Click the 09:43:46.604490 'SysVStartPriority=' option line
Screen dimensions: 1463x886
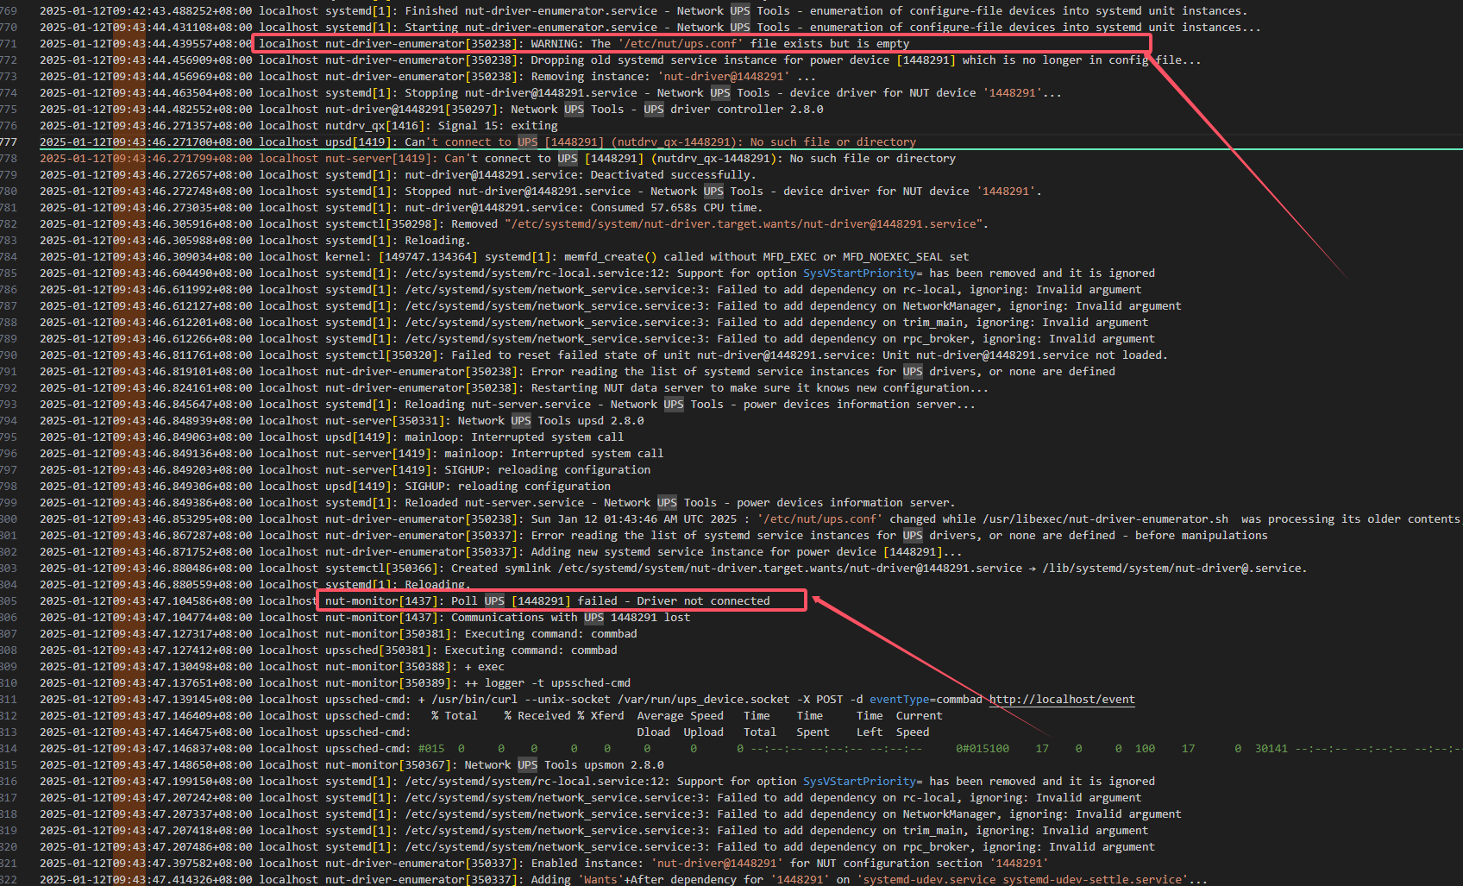pyautogui.click(x=597, y=273)
